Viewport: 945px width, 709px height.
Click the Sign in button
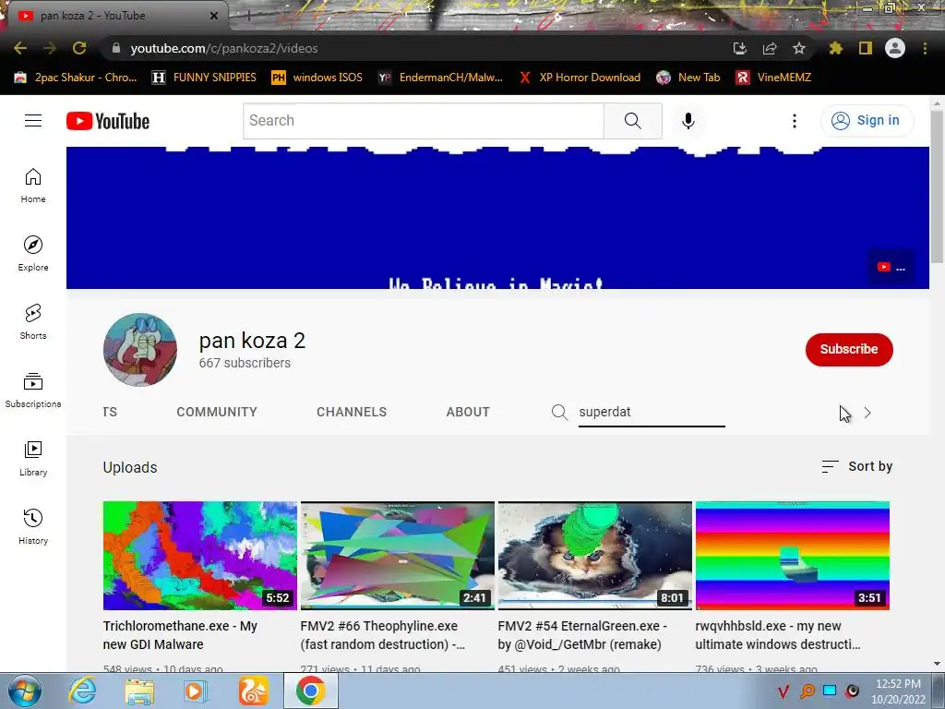(867, 121)
